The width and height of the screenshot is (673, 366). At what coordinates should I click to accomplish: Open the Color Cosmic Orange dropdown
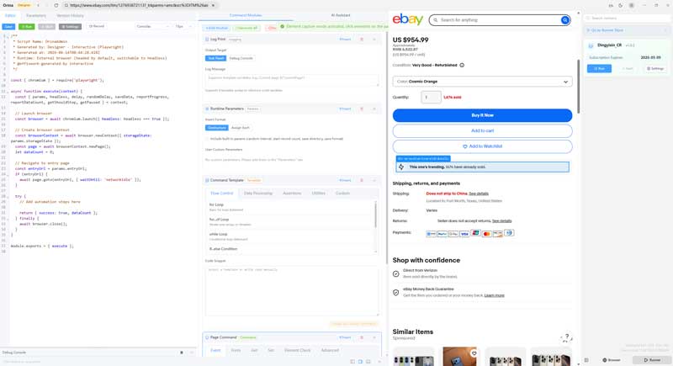(482, 82)
